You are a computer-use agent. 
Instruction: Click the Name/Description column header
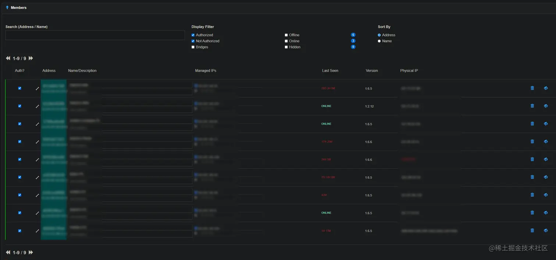[x=82, y=71]
